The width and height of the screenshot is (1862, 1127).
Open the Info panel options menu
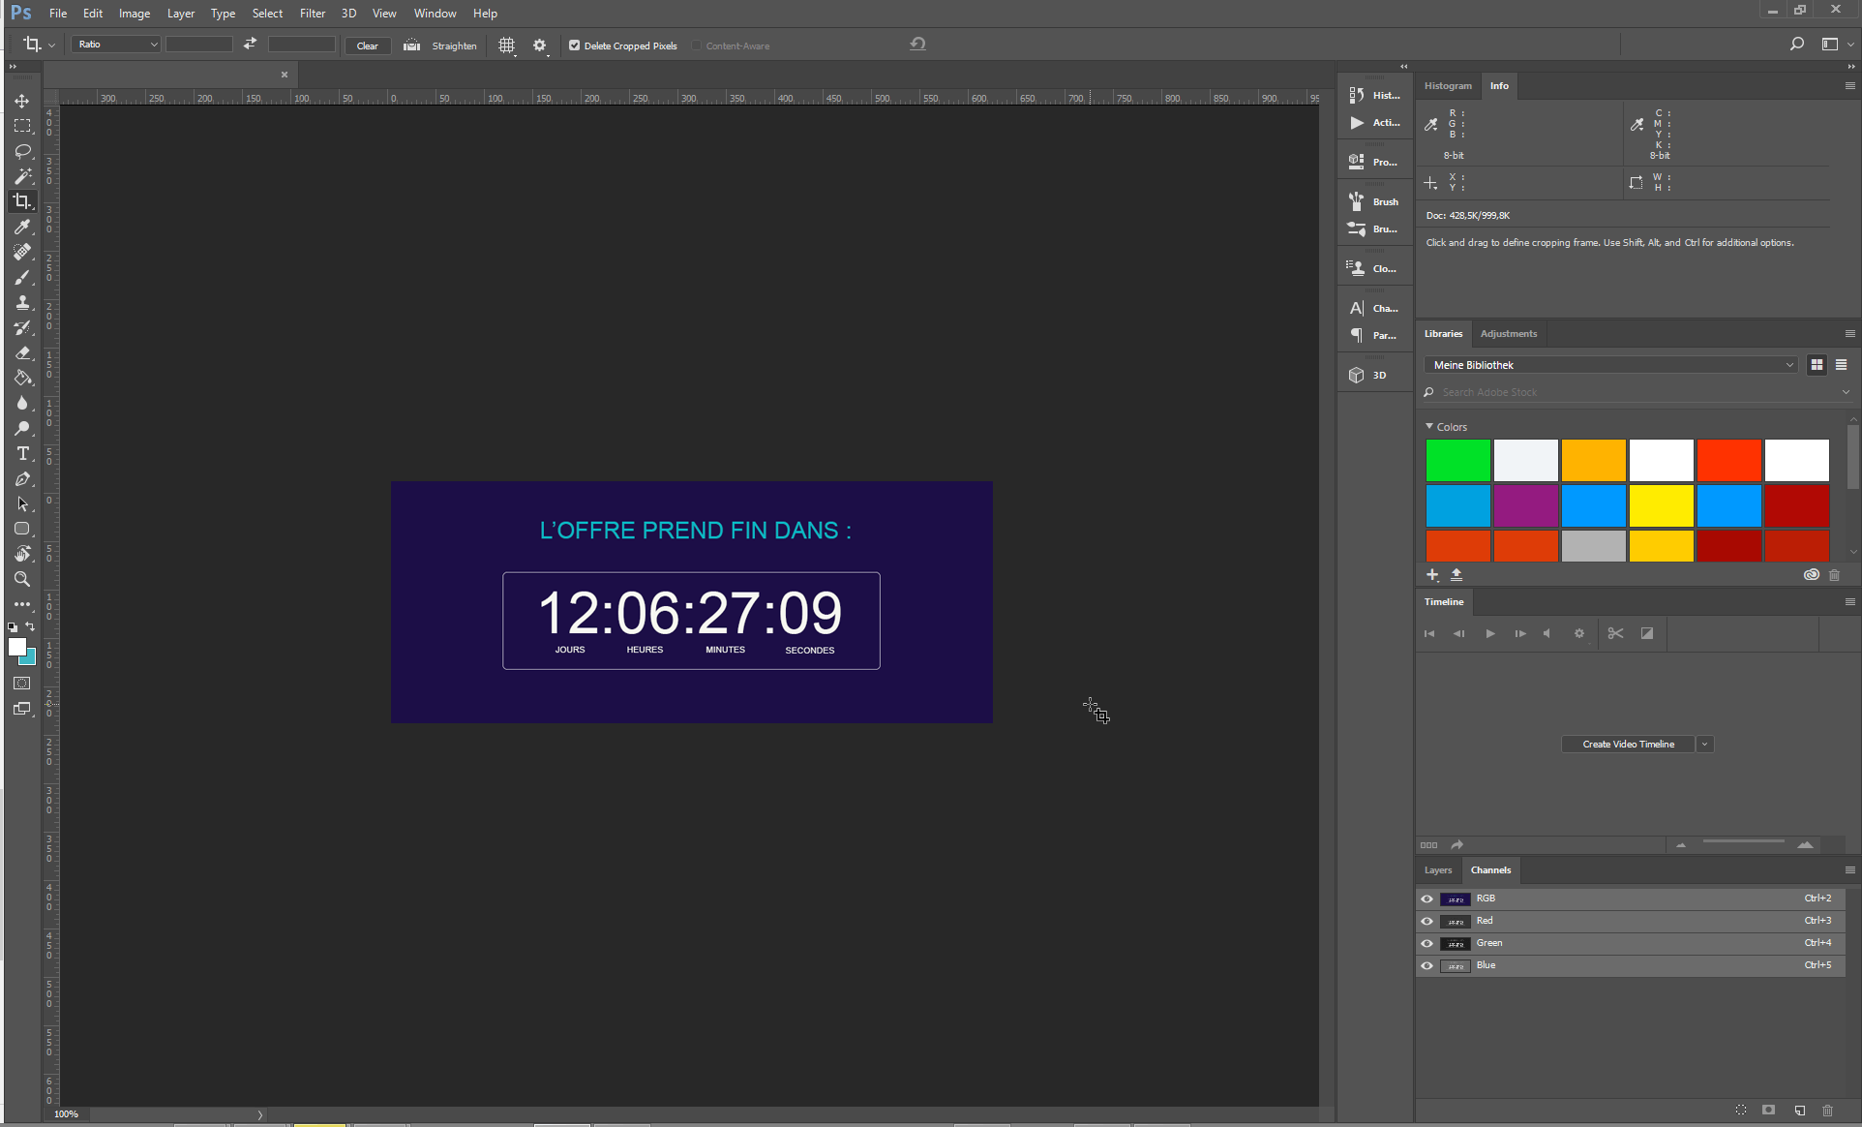[x=1849, y=85]
